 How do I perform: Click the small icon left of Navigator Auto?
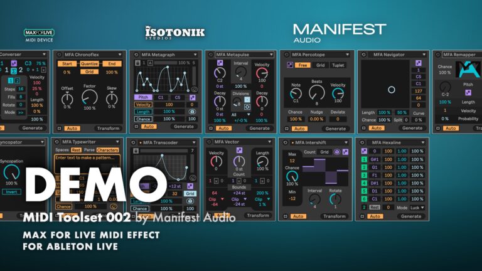(x=363, y=128)
